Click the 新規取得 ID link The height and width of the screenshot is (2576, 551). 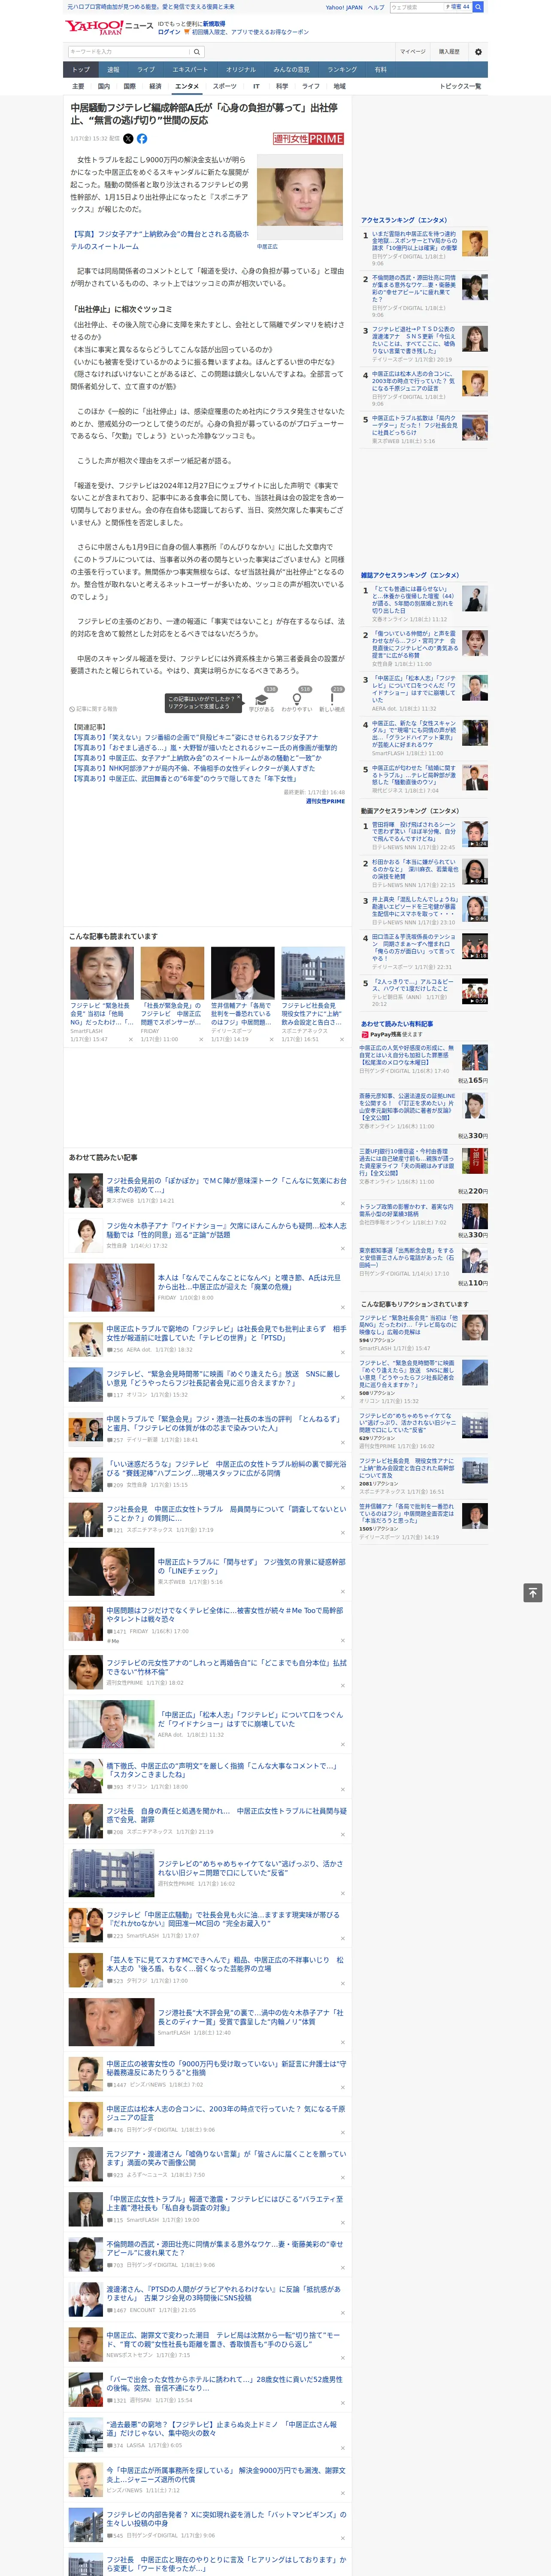(x=214, y=23)
